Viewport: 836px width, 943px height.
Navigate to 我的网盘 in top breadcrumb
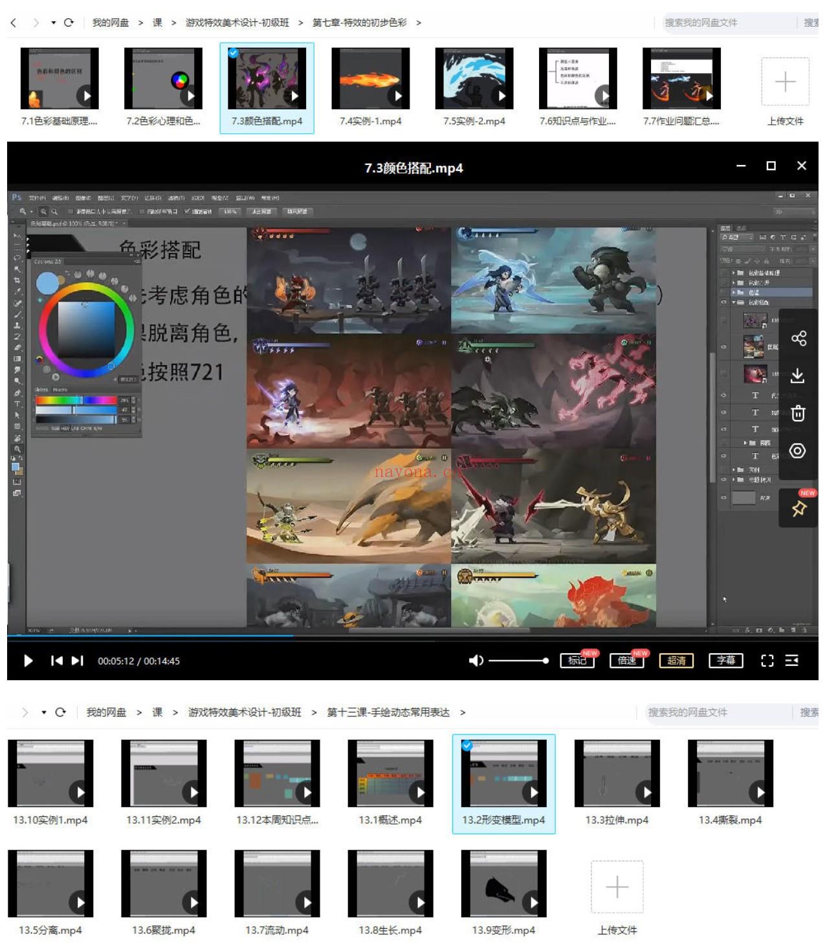[111, 23]
